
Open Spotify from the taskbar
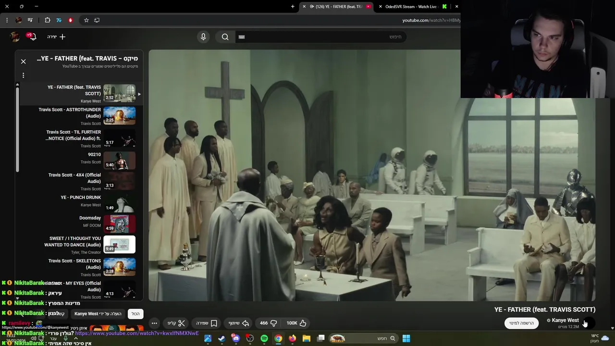264,338
